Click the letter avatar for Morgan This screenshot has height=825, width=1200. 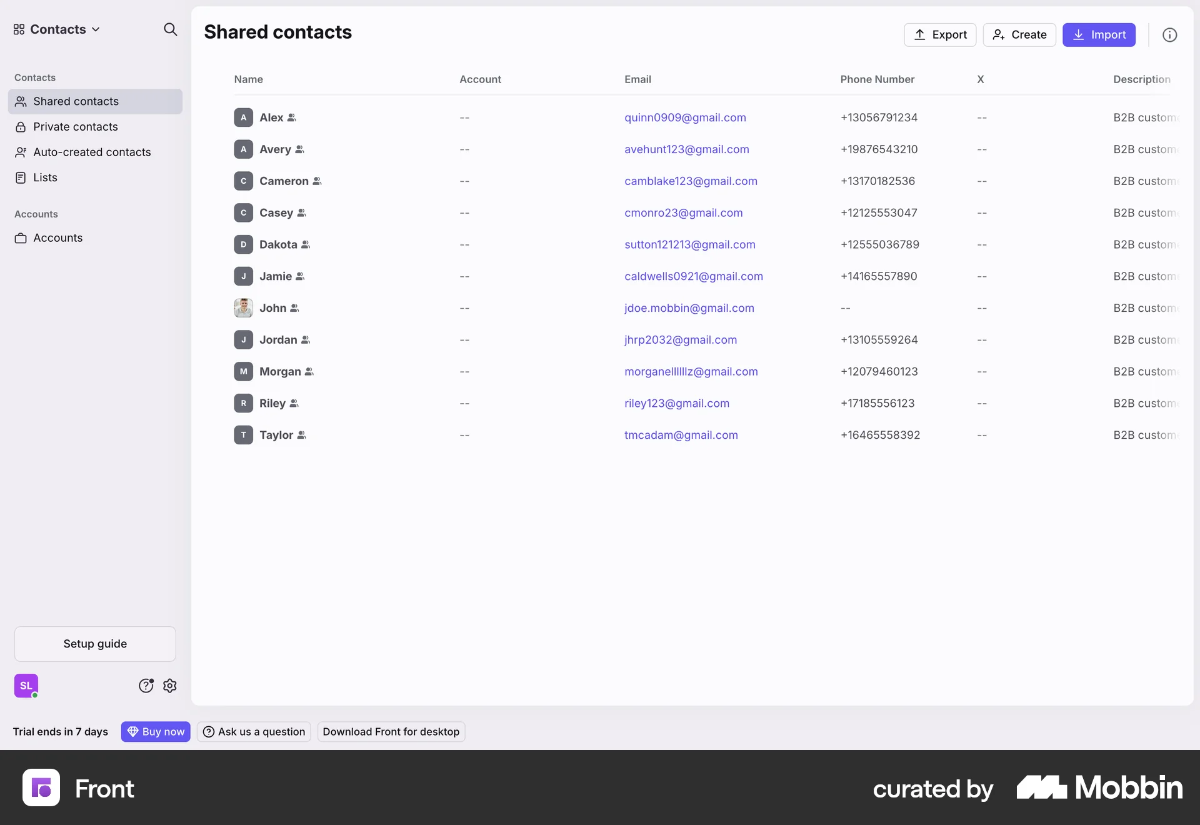(243, 371)
